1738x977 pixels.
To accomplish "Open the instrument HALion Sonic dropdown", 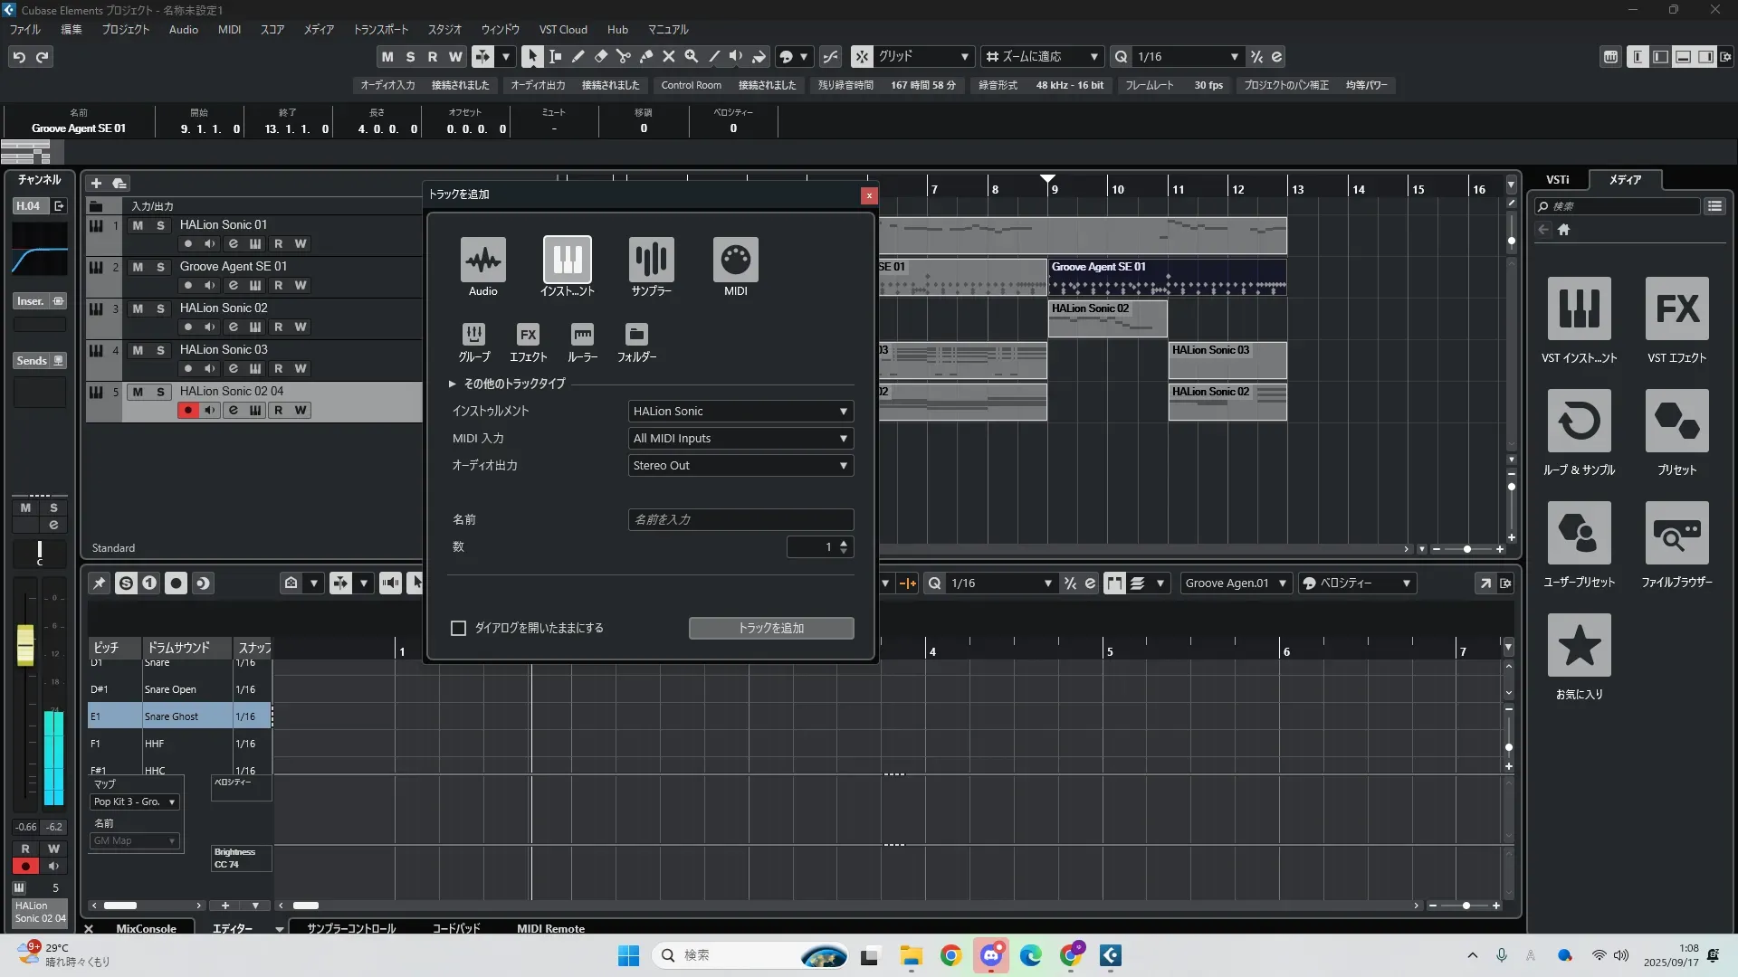I will [x=740, y=412].
